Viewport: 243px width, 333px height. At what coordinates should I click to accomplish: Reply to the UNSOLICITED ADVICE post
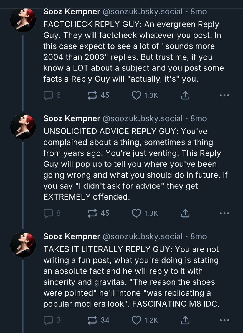(48, 213)
